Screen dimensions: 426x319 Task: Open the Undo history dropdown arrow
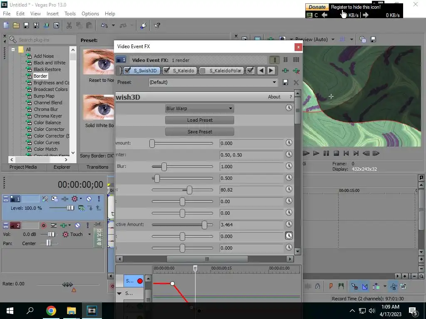[x=113, y=25]
